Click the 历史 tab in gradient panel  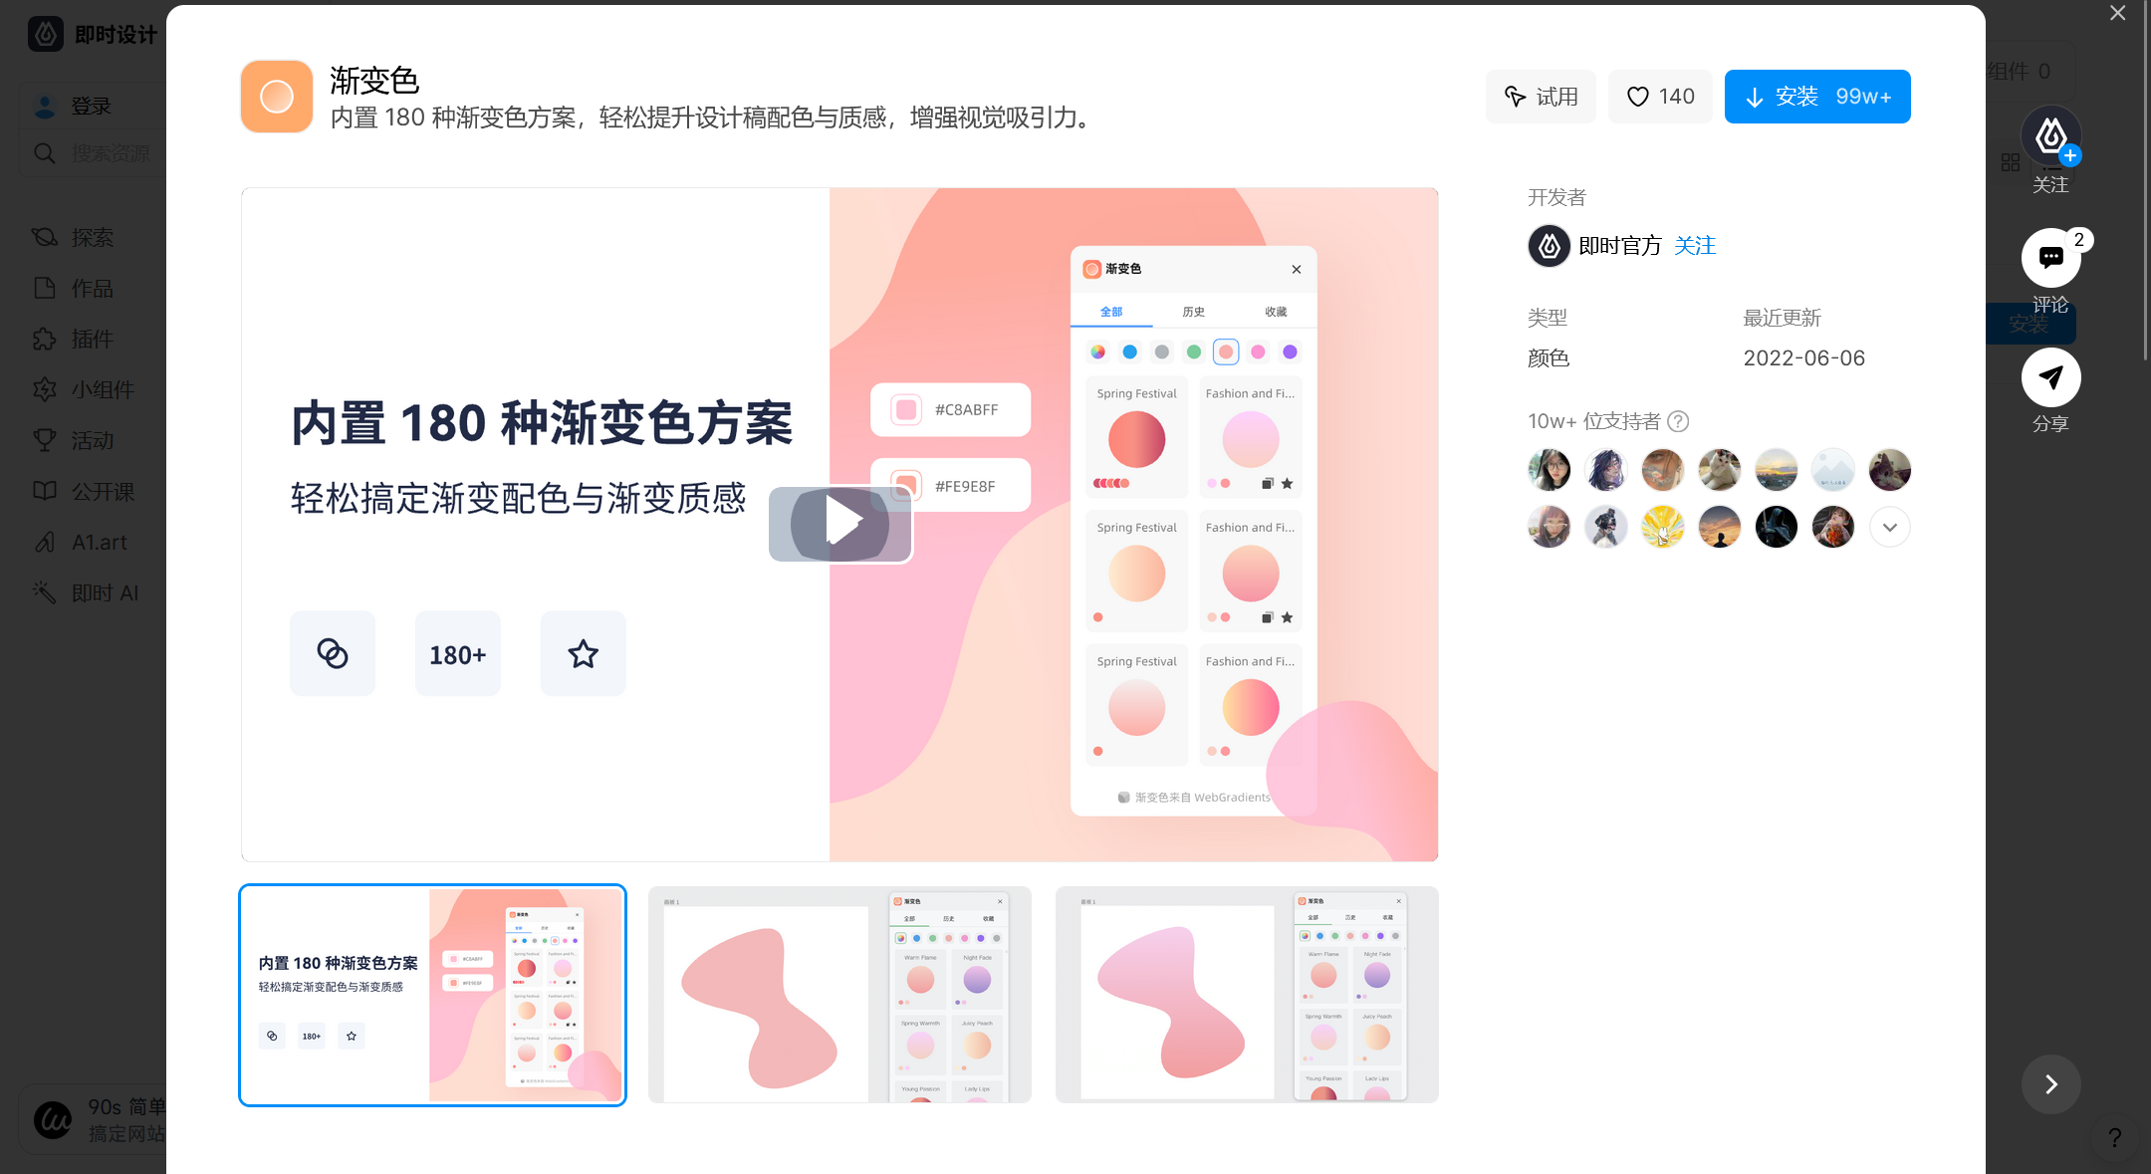tap(1194, 311)
